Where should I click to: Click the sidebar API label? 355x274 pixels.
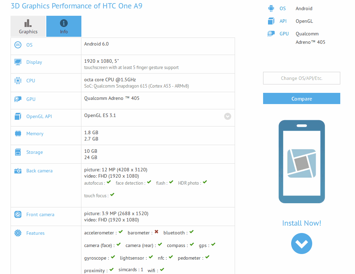[x=283, y=21]
